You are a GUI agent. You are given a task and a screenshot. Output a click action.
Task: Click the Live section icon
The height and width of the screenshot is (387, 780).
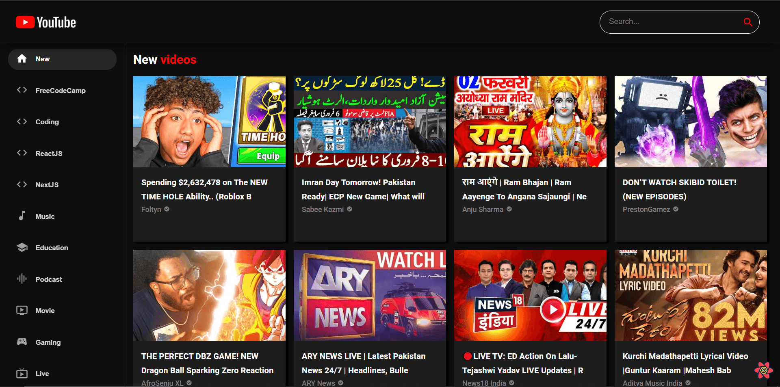tap(22, 373)
